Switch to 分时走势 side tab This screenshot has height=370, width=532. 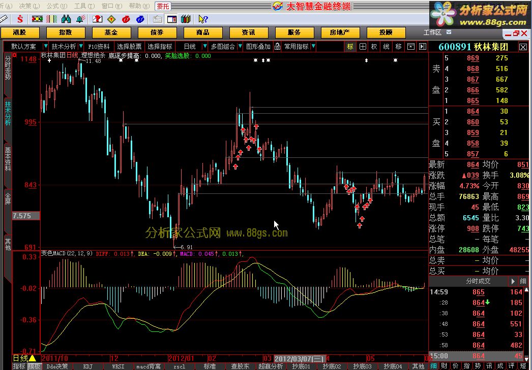pos(8,68)
